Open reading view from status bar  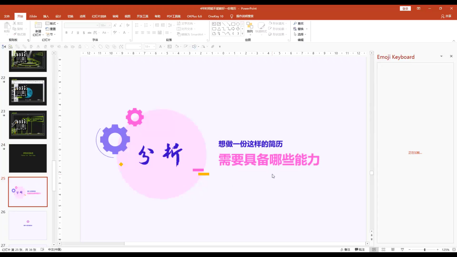point(393,249)
